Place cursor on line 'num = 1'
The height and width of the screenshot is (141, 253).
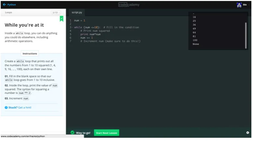pos(80,20)
